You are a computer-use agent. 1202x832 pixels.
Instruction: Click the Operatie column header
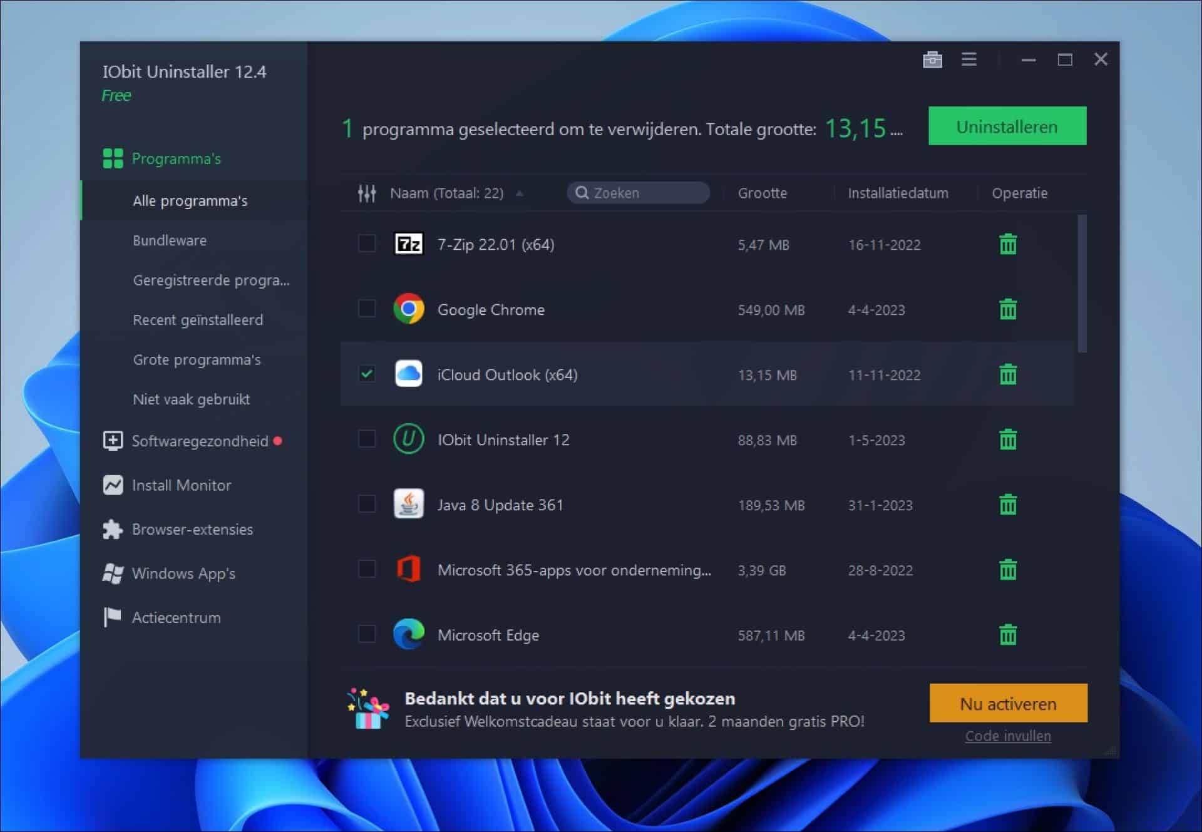1019,193
